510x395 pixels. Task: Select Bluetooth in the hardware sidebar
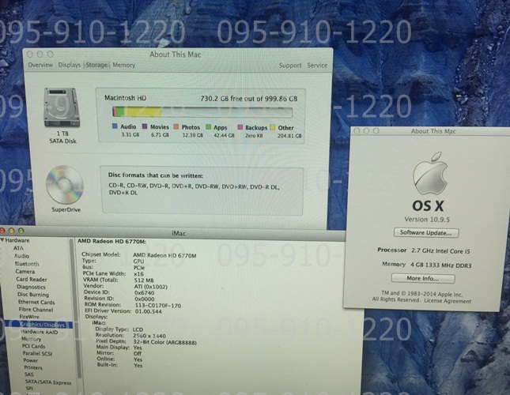tap(28, 263)
